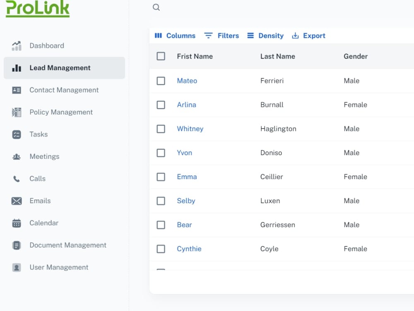Open lead Bear's record

click(184, 225)
